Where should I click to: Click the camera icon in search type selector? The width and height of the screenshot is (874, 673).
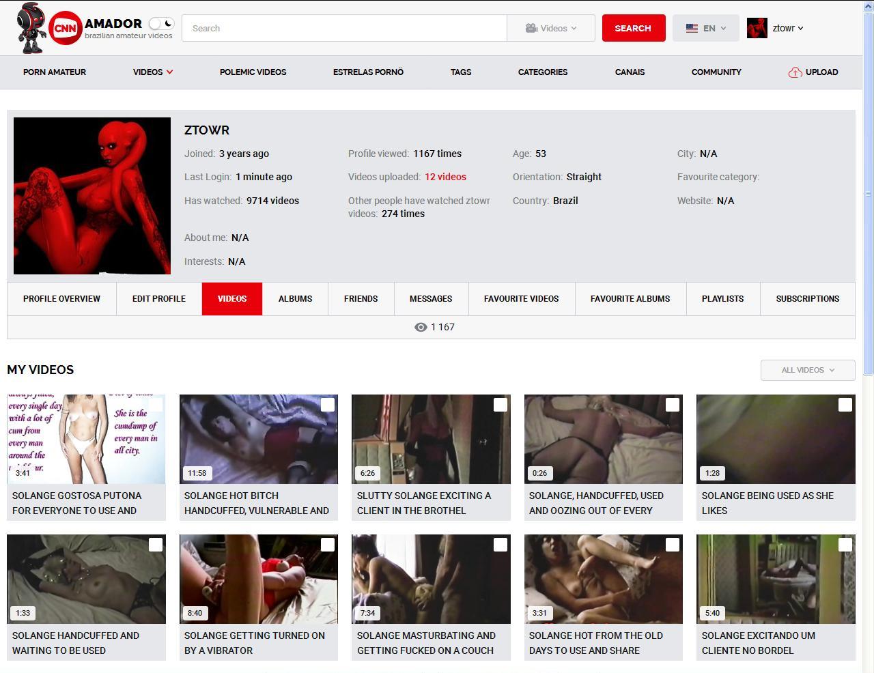point(531,29)
